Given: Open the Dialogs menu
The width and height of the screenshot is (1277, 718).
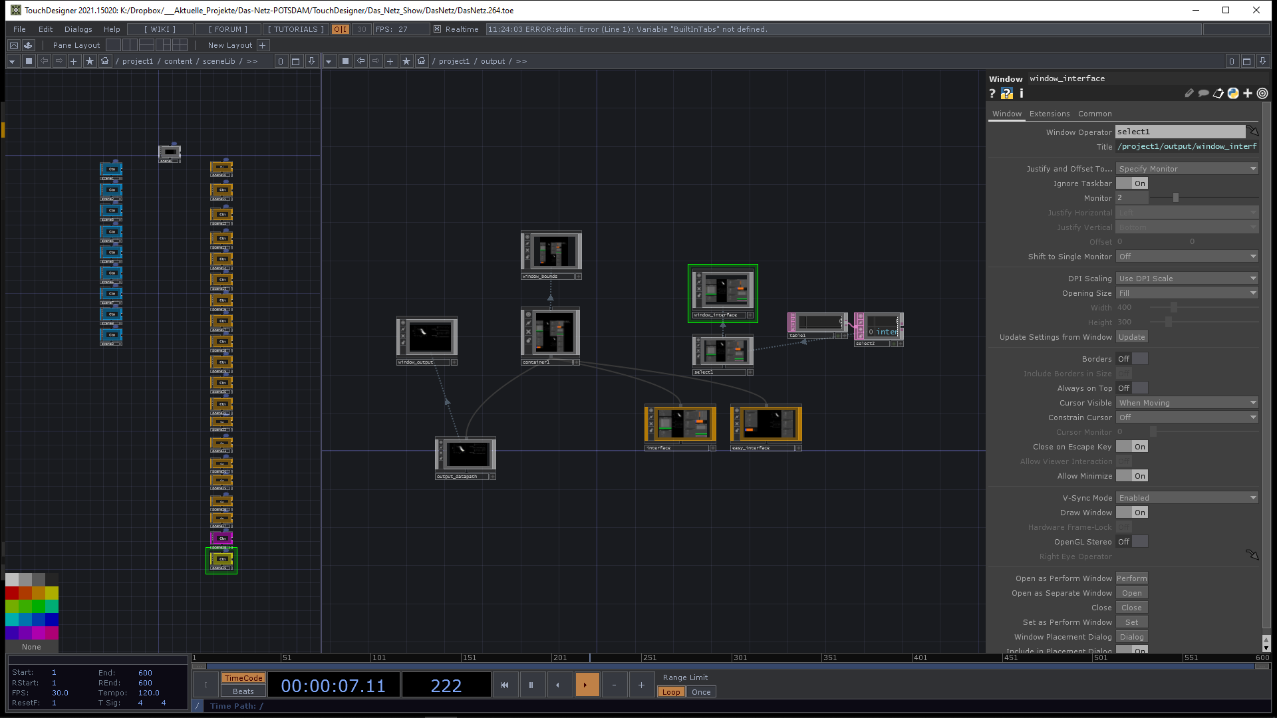Looking at the screenshot, I should coord(78,29).
